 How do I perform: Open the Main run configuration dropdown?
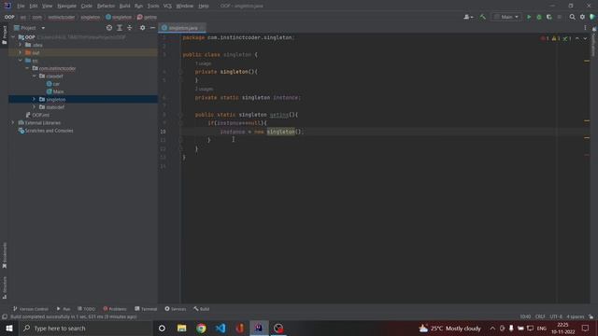(506, 17)
